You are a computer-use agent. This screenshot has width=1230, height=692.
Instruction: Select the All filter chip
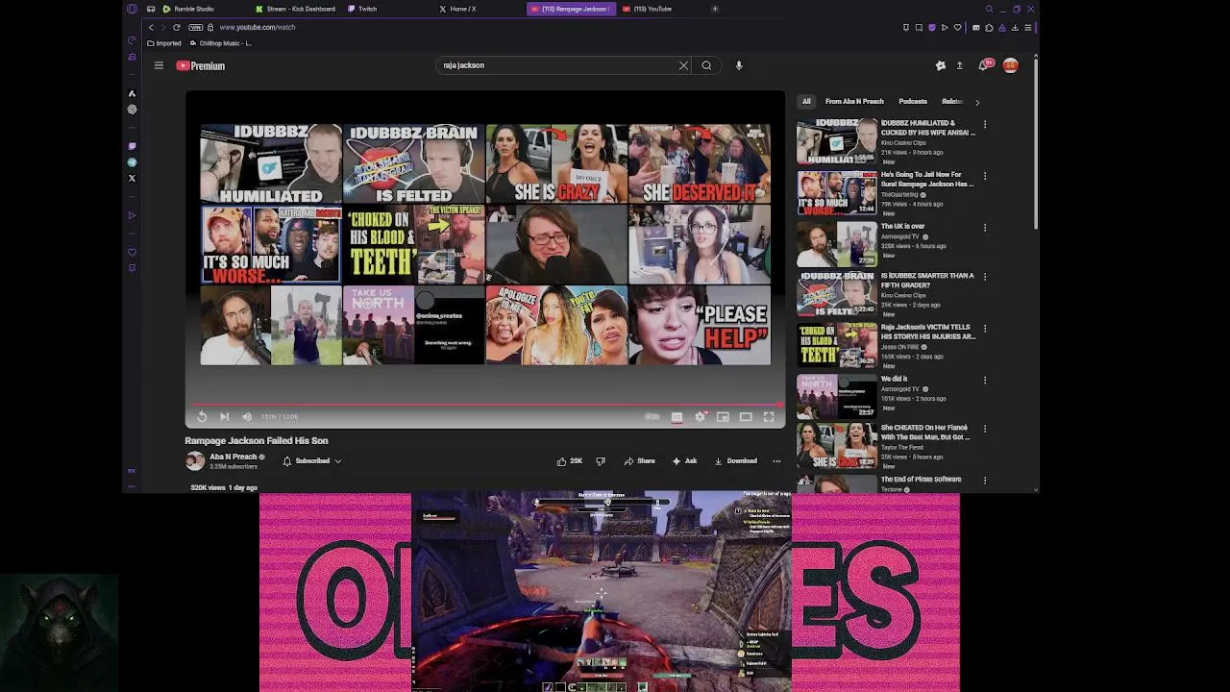click(x=806, y=101)
